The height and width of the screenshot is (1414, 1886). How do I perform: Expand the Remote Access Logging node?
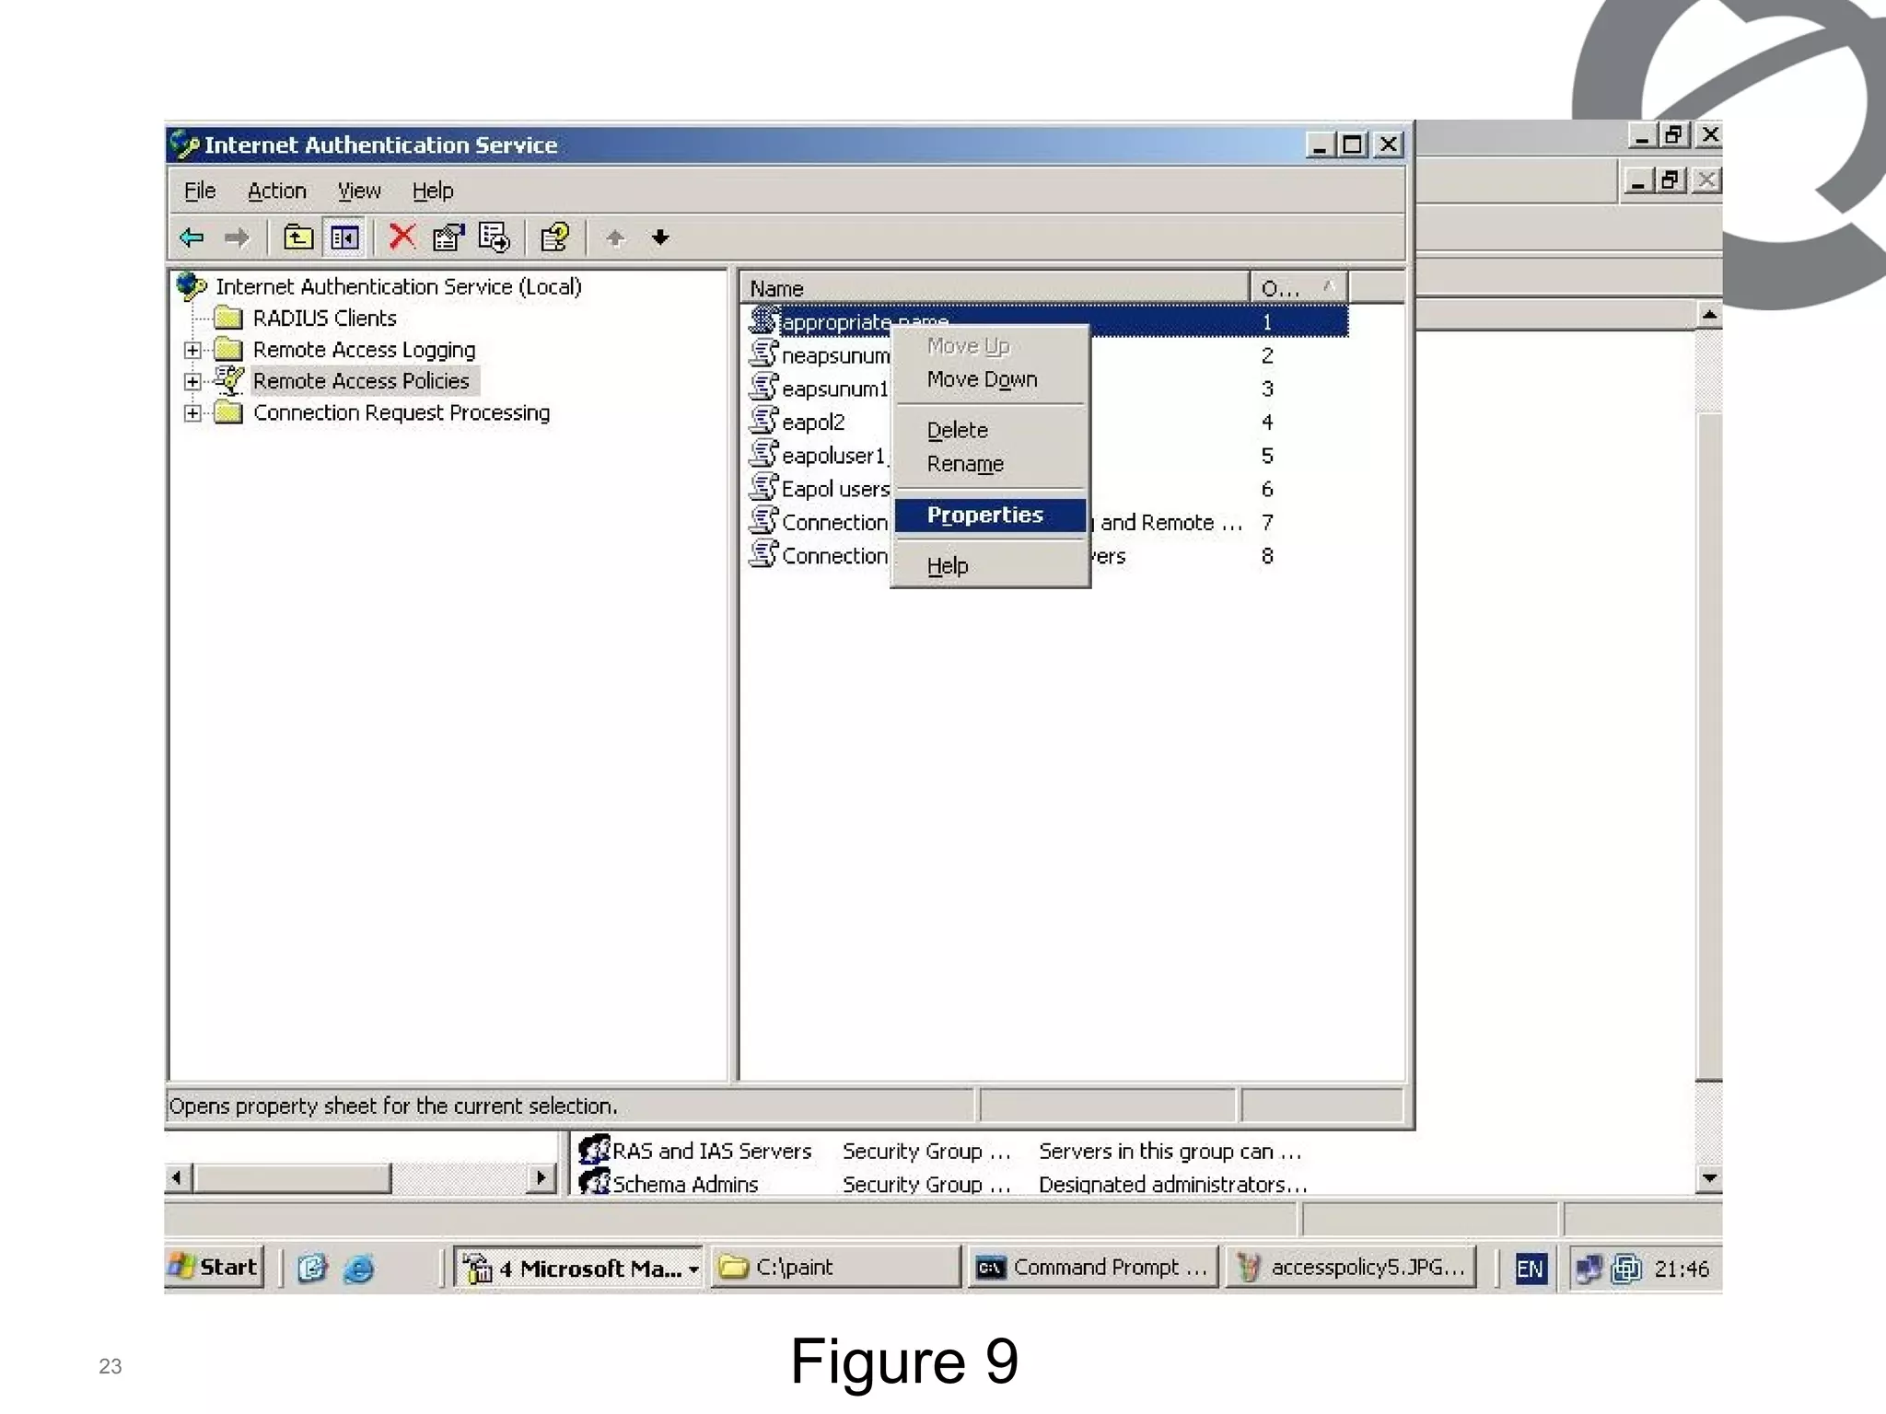click(192, 350)
